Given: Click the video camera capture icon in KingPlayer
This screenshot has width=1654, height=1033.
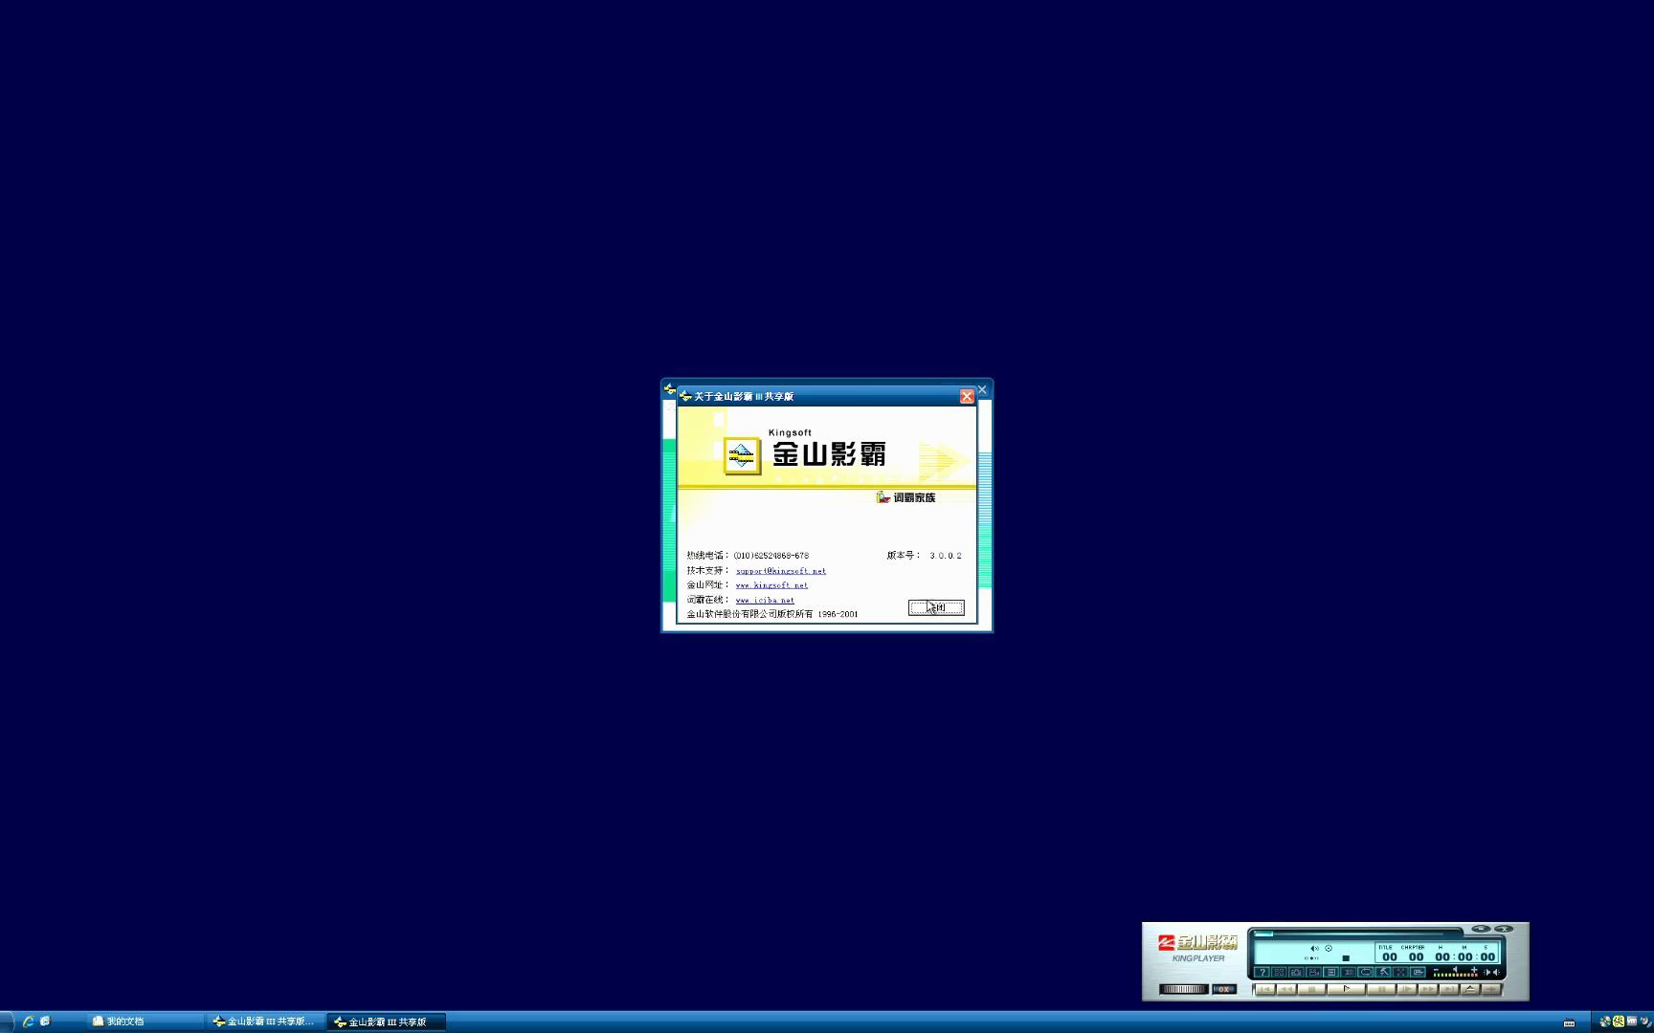Looking at the screenshot, I should click(x=1314, y=972).
